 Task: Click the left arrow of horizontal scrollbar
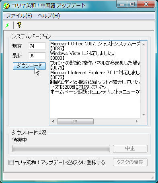[x=53, y=122]
